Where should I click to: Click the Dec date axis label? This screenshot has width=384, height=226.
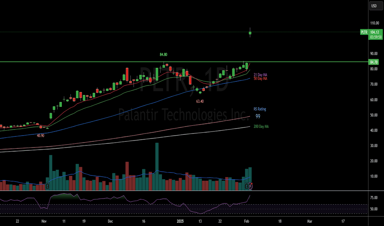[110, 221]
